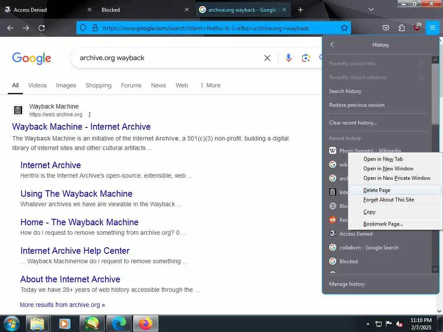This screenshot has height=332, width=443.
Task: Choose Bookmark Page... from context menu
Action: click(x=395, y=224)
